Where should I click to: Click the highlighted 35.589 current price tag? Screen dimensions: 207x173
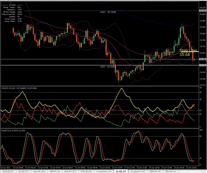point(203,59)
